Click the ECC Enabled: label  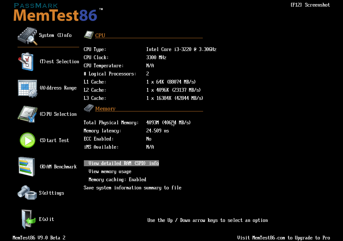click(x=99, y=139)
